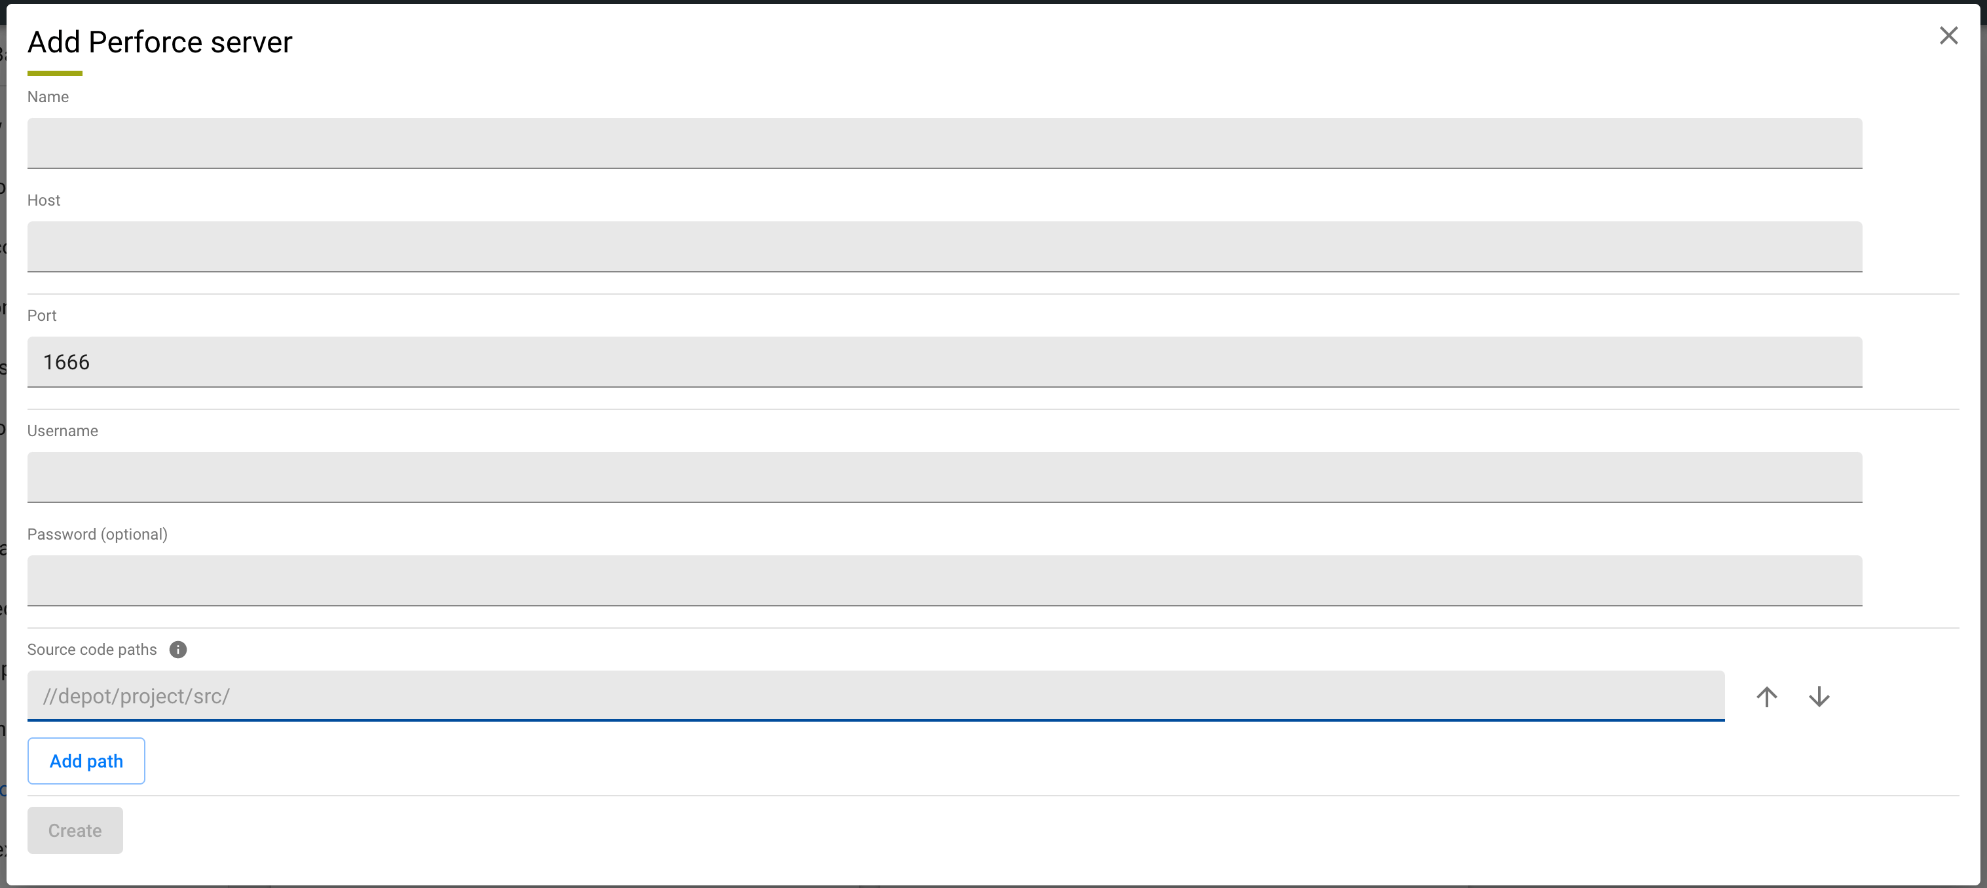
Task: Click the Source code paths label
Action: 92,650
